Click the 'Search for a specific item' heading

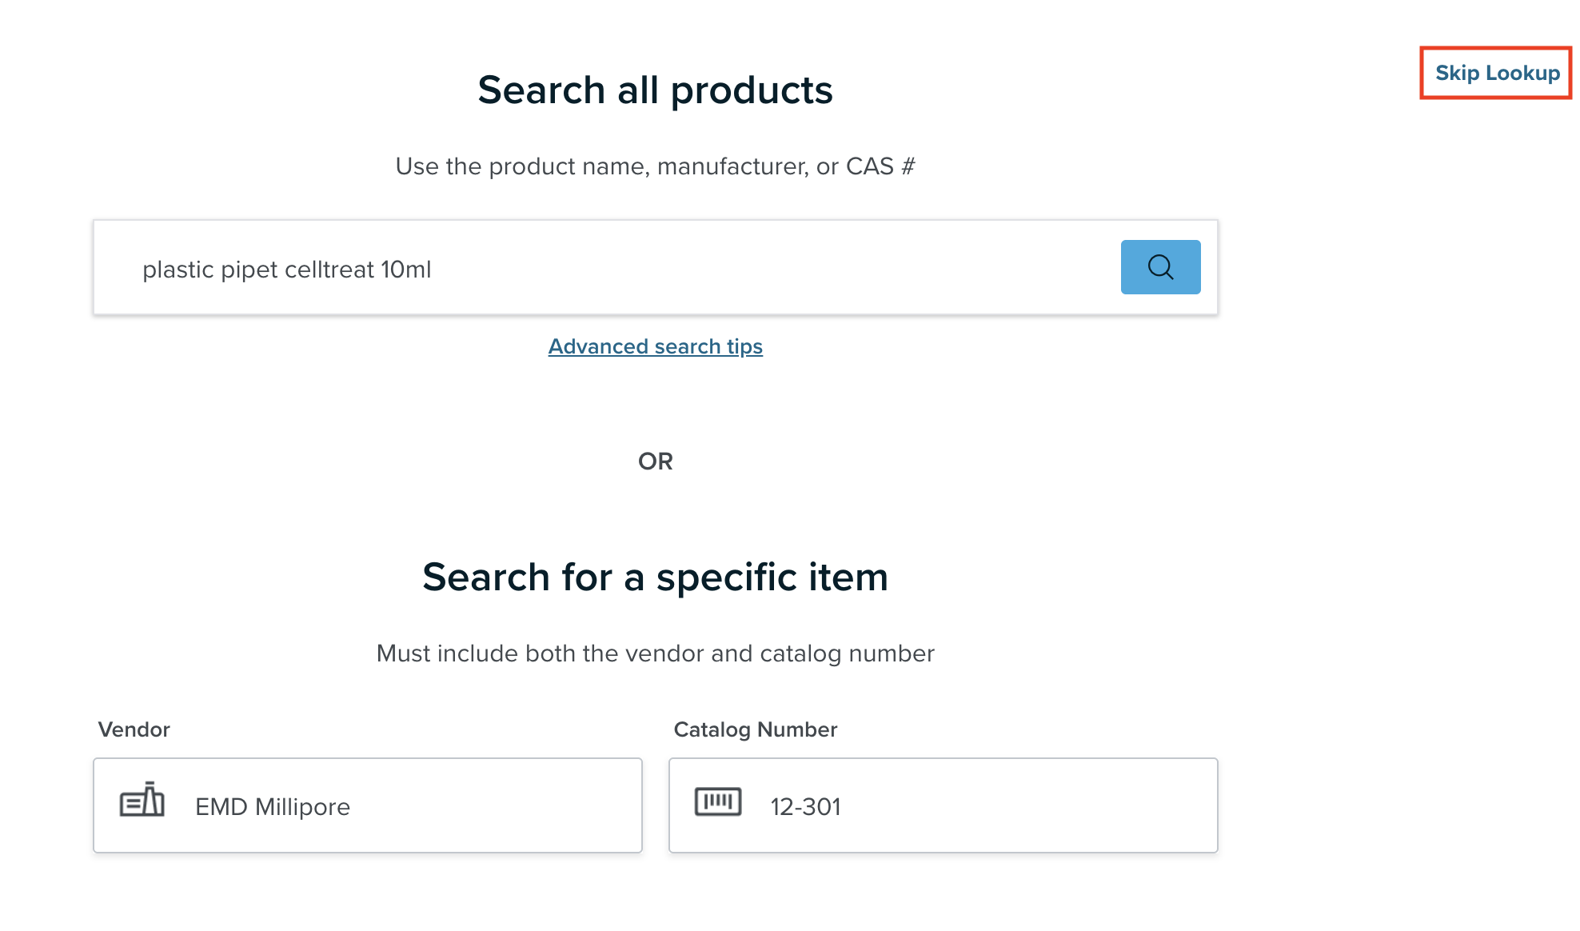(656, 577)
